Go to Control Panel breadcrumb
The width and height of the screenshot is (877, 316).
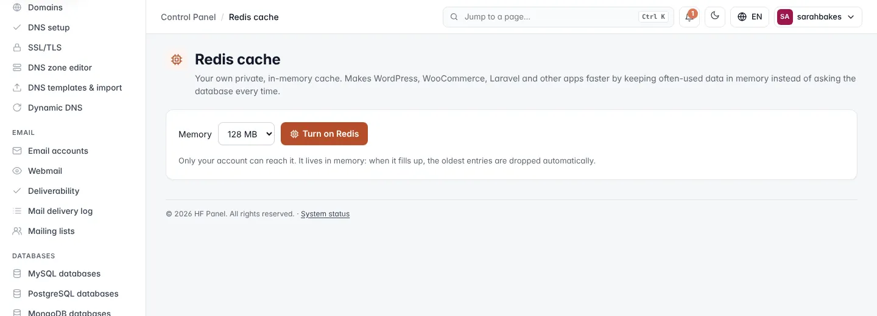pos(188,17)
